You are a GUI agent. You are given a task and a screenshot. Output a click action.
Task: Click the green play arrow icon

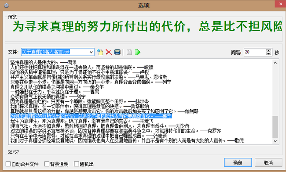coord(138,52)
